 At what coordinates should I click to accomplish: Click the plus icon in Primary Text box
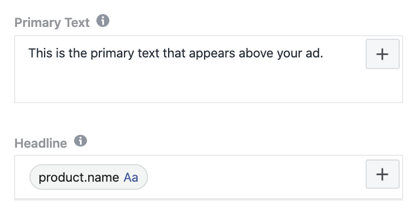[383, 54]
